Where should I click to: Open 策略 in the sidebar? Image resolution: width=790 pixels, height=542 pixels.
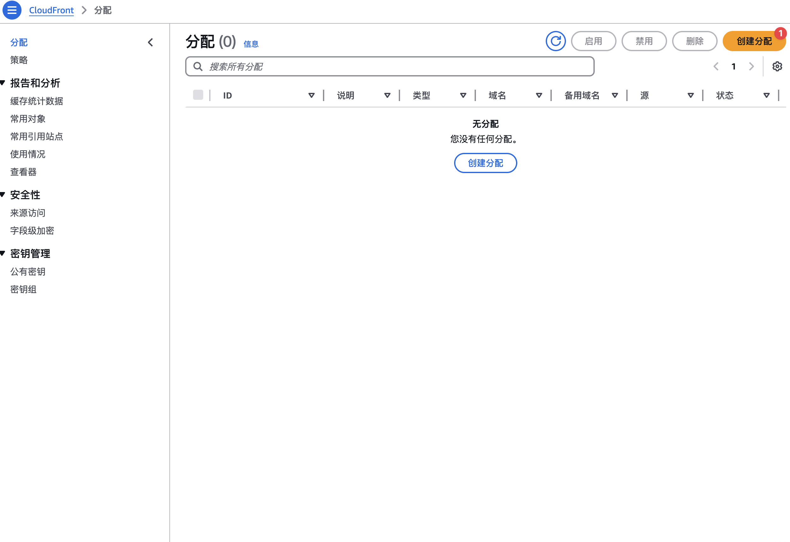click(x=19, y=60)
